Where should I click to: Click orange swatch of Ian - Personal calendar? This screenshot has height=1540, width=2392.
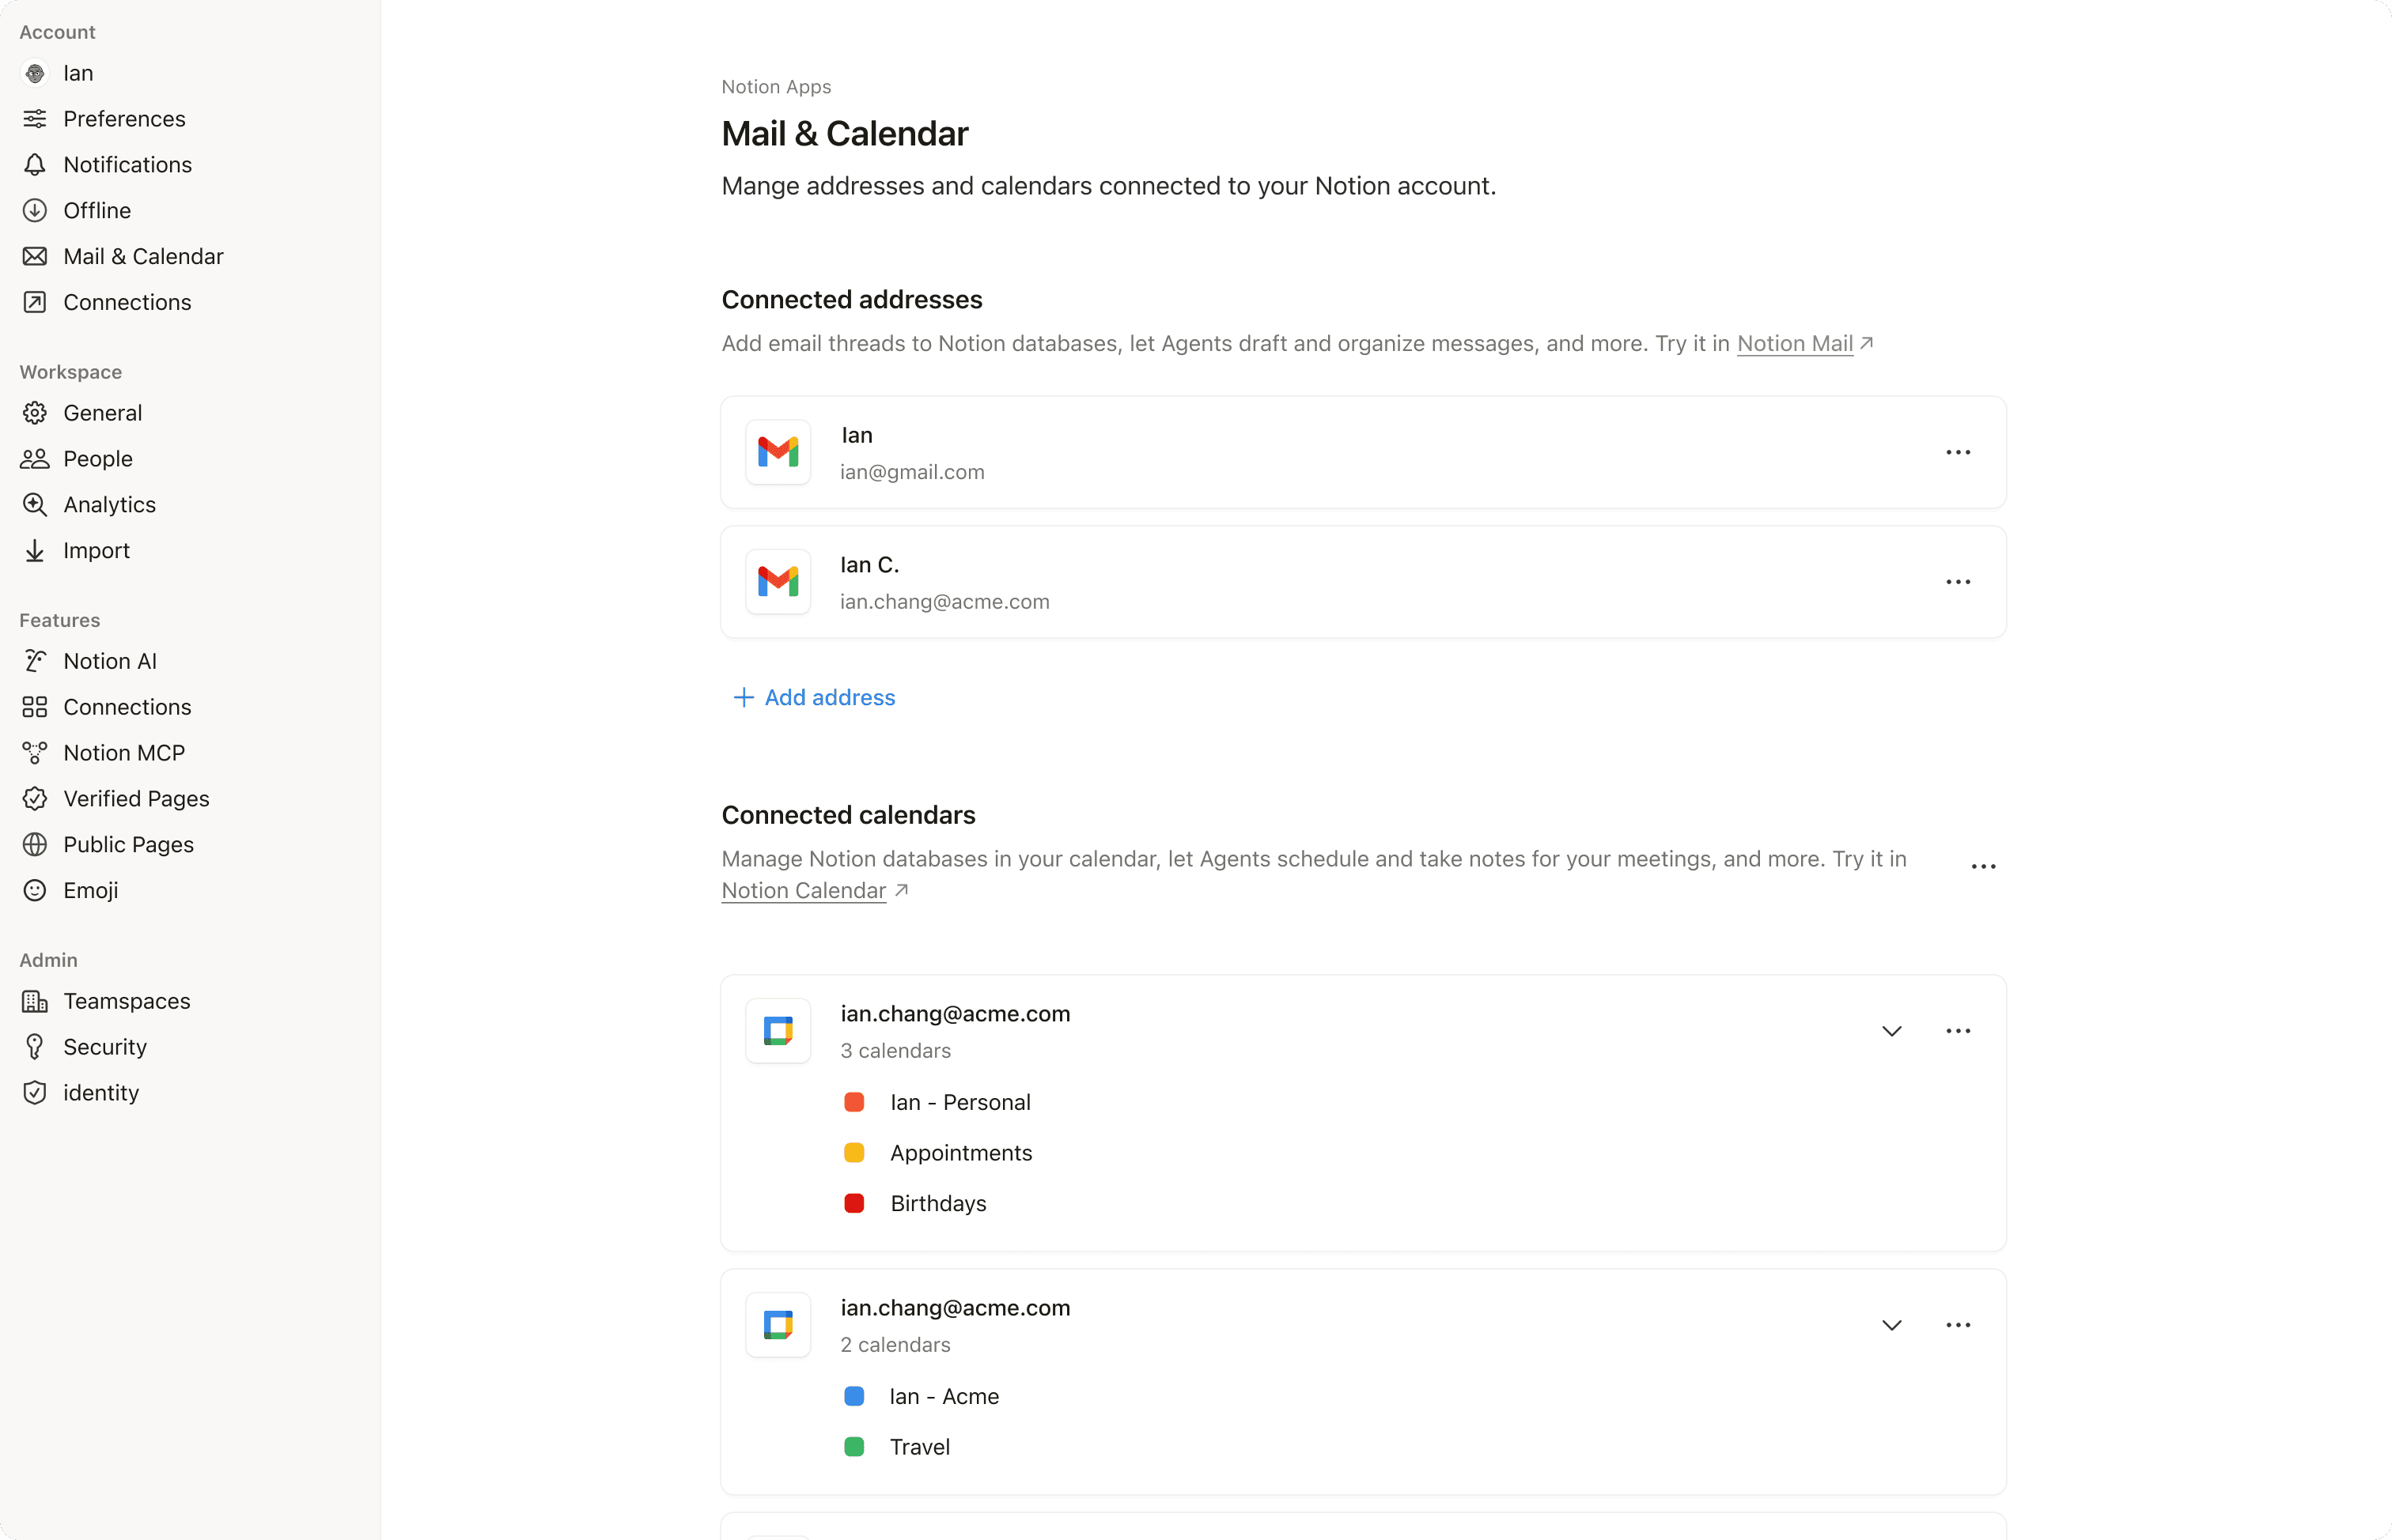point(853,1102)
